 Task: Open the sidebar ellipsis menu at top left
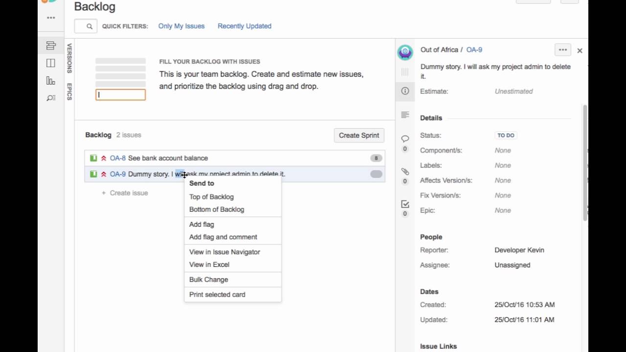pyautogui.click(x=51, y=18)
